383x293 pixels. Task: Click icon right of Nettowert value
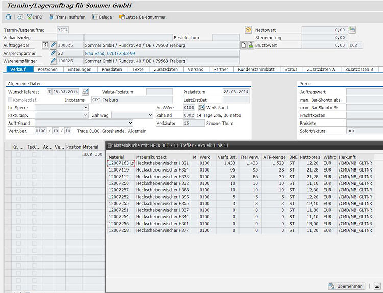(x=352, y=30)
